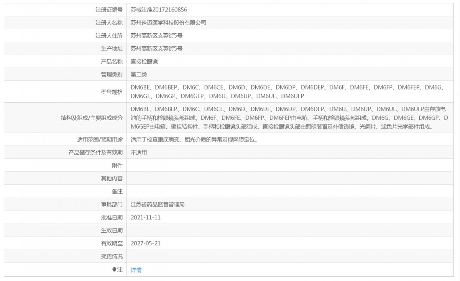Select the address value in 生产地址 row
460x281 pixels.
click(156, 49)
